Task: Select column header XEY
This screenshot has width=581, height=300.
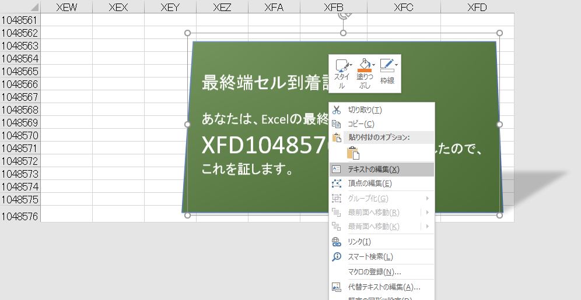Action: (170, 7)
